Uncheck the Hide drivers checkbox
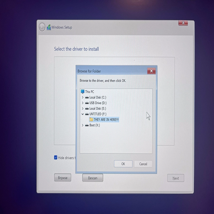The width and height of the screenshot is (214, 214). pos(56,157)
